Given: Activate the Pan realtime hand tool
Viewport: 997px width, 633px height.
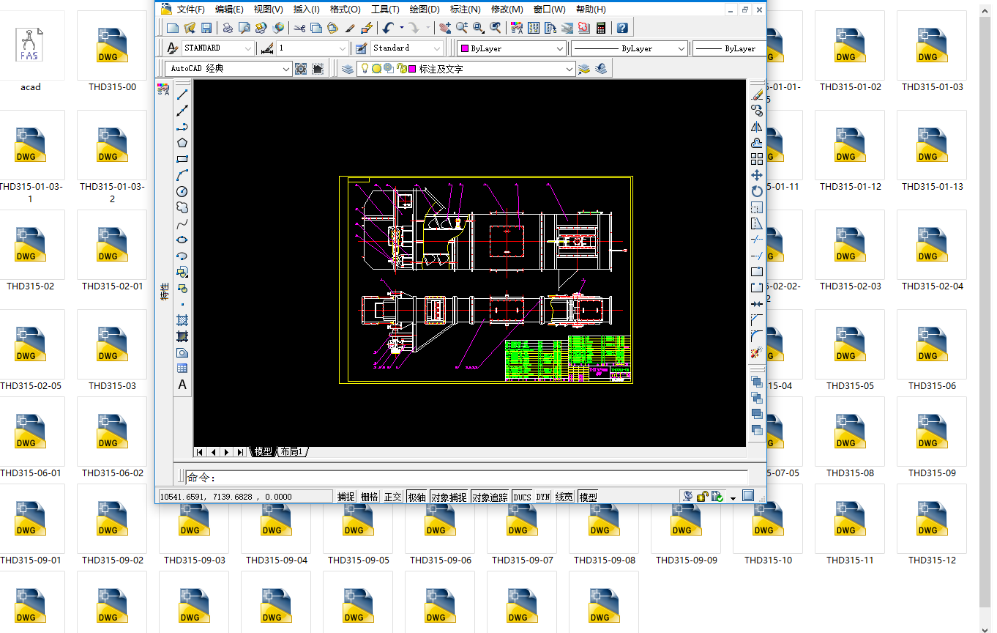Looking at the screenshot, I should coord(445,28).
